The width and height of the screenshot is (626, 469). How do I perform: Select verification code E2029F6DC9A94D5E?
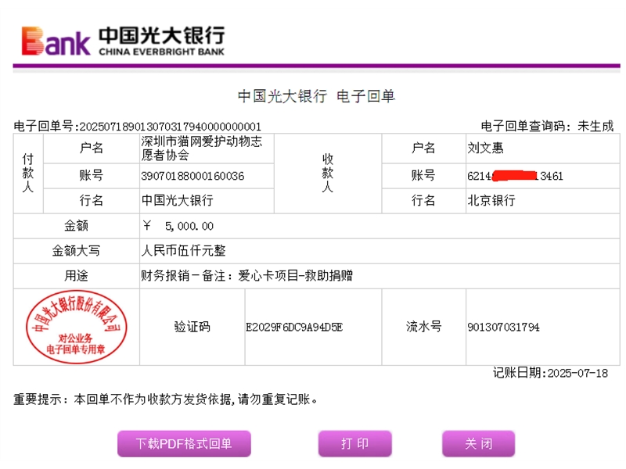pos(294,327)
